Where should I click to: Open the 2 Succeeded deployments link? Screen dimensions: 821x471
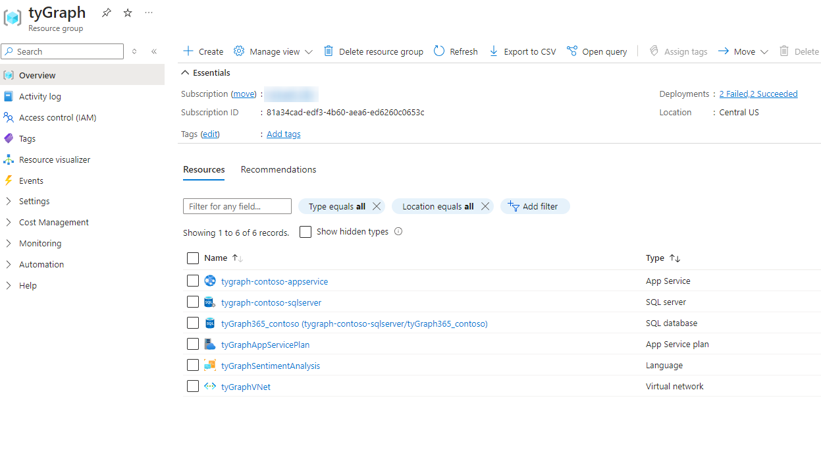point(774,94)
